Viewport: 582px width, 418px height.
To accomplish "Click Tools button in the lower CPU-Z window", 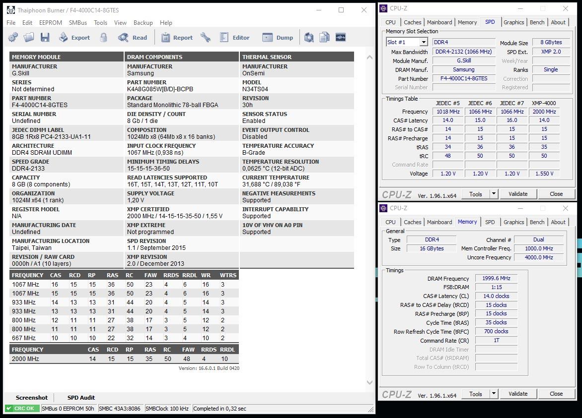I will coord(475,394).
